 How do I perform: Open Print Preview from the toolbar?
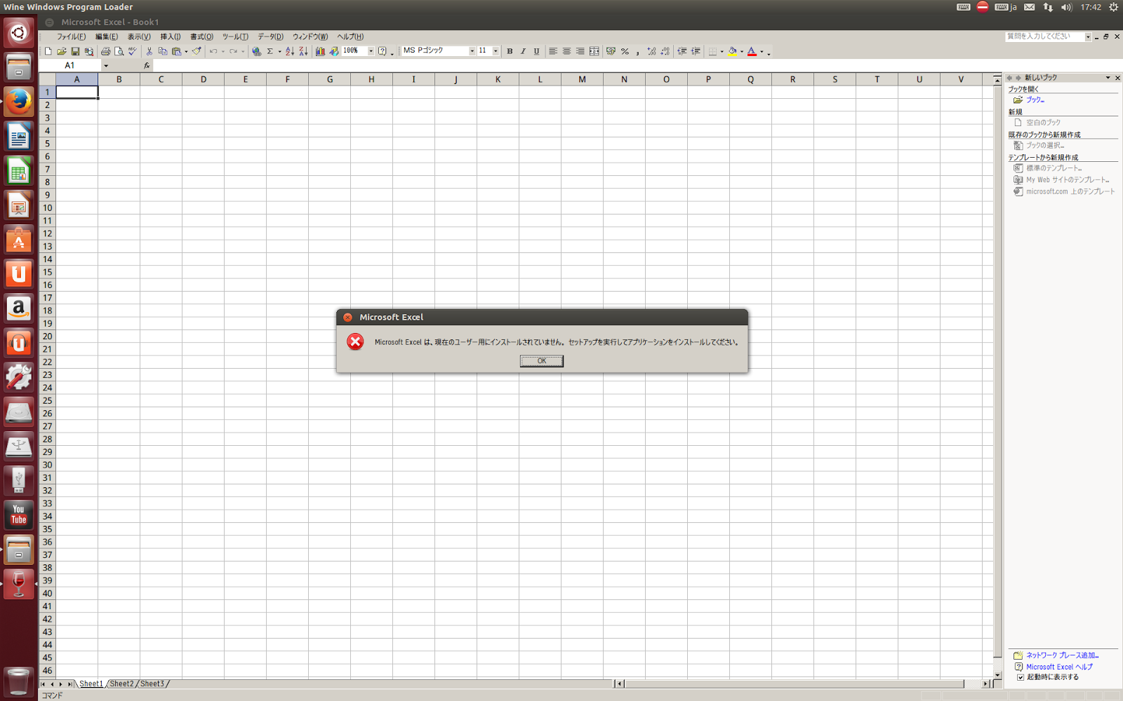coord(119,51)
